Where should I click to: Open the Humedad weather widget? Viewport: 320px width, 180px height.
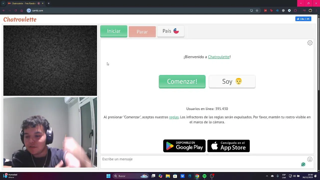point(10,176)
